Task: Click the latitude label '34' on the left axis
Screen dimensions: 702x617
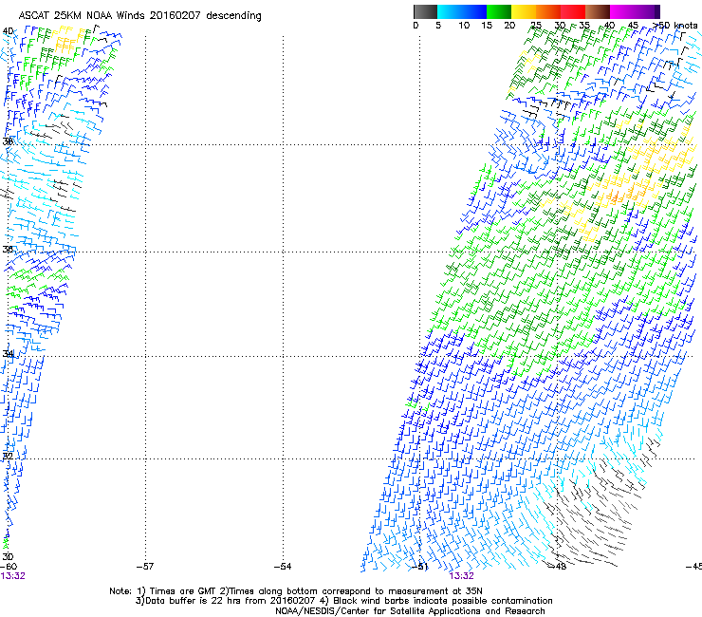Action: pos(8,353)
